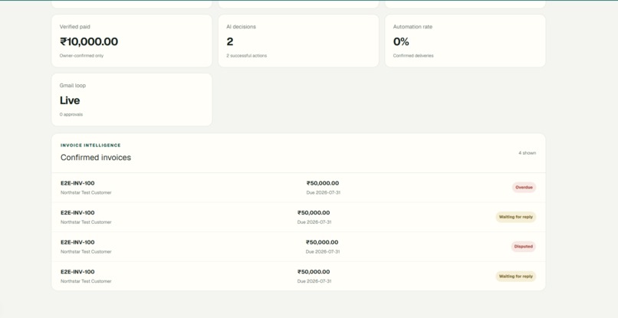Click the "2 successful actions" caption
618x318 pixels.
pos(247,56)
